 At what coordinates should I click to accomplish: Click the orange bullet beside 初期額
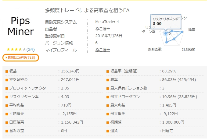pos(108,123)
